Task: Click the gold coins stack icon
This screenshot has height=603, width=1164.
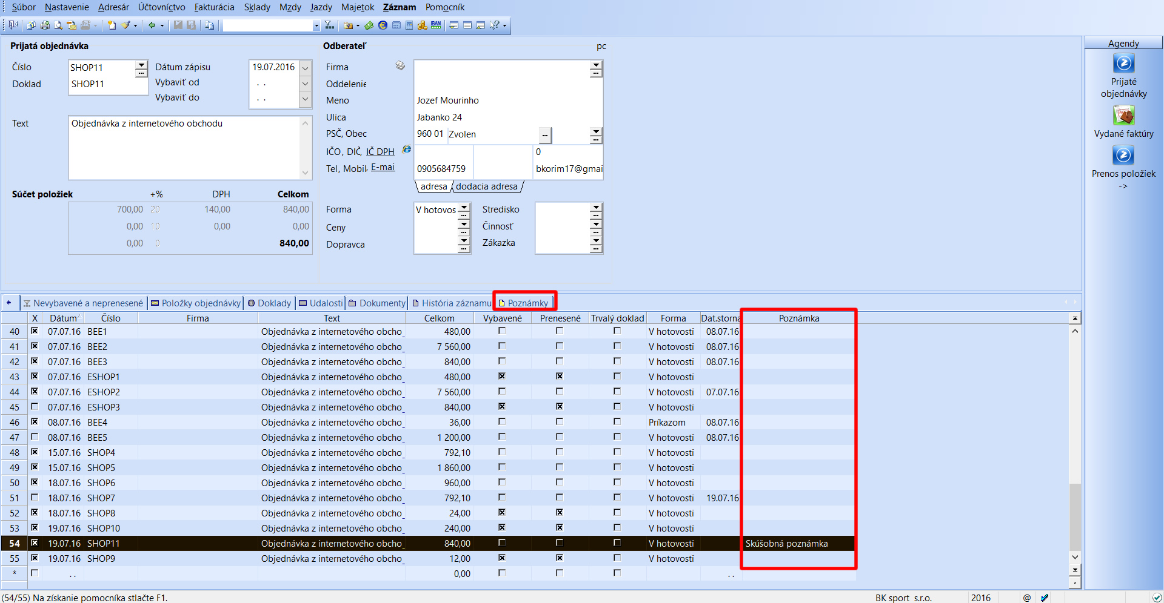Action: point(423,25)
